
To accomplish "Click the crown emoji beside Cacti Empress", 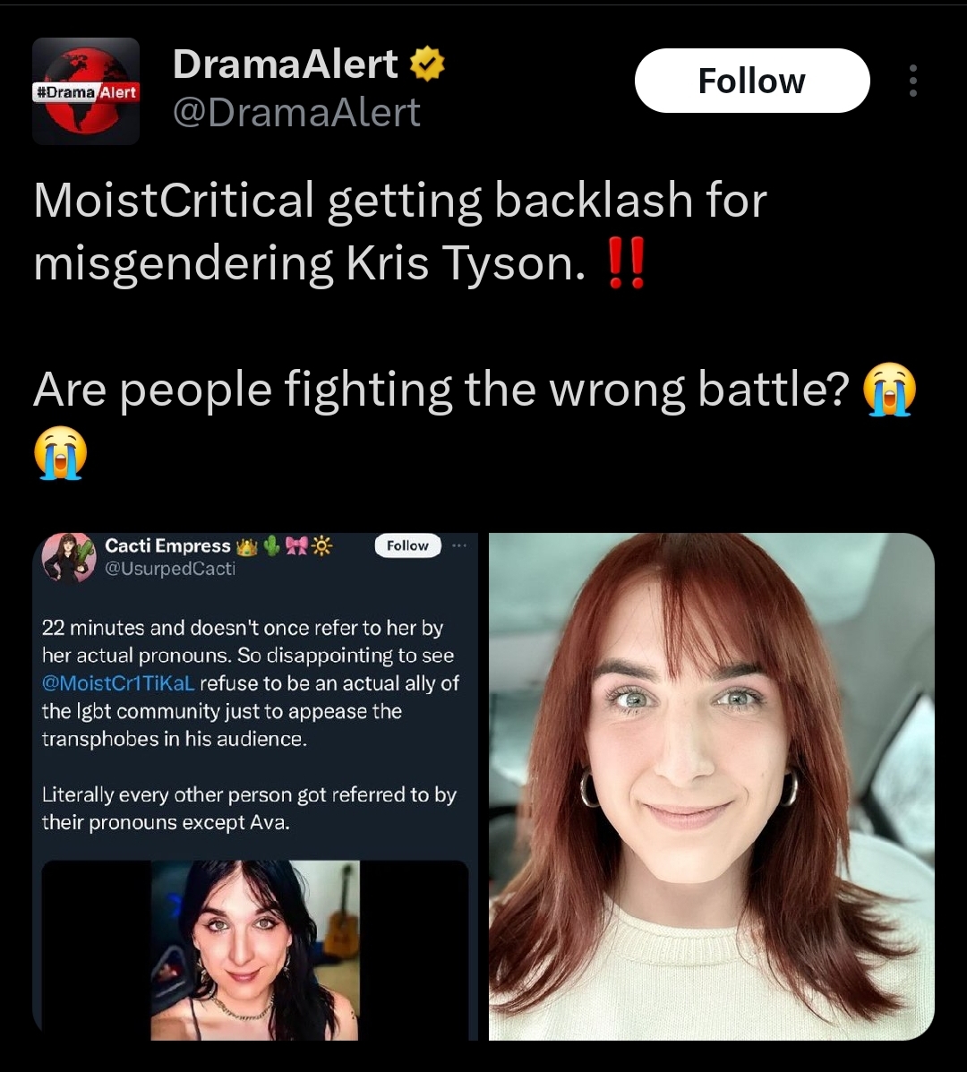I will click(x=247, y=546).
